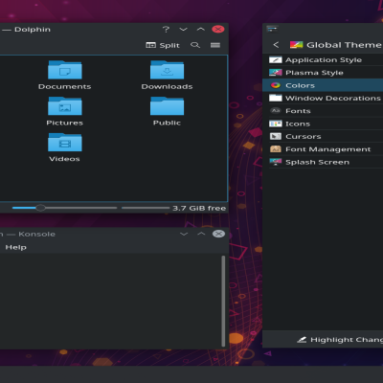Click the Cursors icon in settings
The width and height of the screenshot is (383, 383).
tap(276, 136)
